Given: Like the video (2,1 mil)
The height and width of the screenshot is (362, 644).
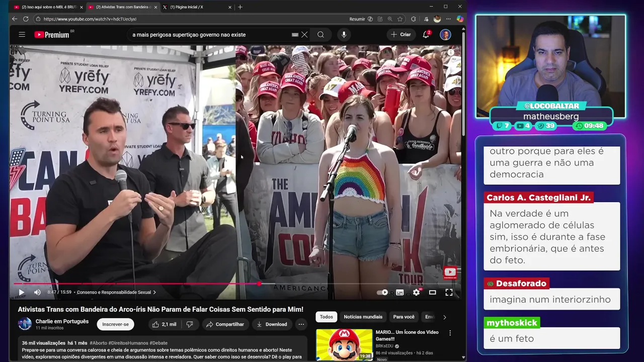Looking at the screenshot, I should click(164, 324).
